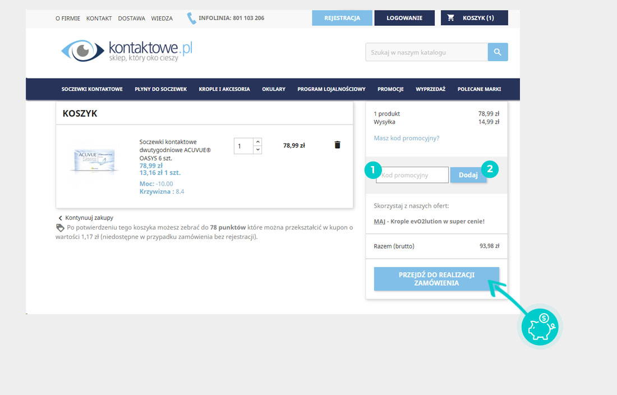This screenshot has height=395, width=617.
Task: Click the kontaktowe.pl eye logo
Action: pos(127,50)
